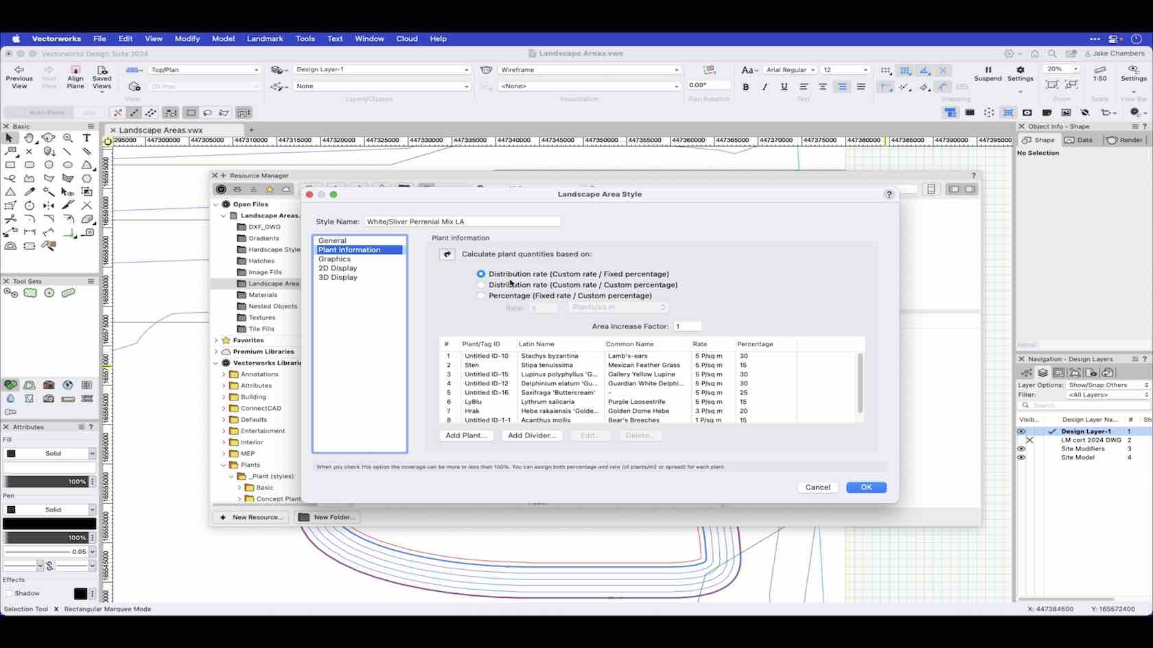The width and height of the screenshot is (1153, 648).
Task: Click the back arrow icon beside Calculate plant quantities
Action: click(447, 254)
